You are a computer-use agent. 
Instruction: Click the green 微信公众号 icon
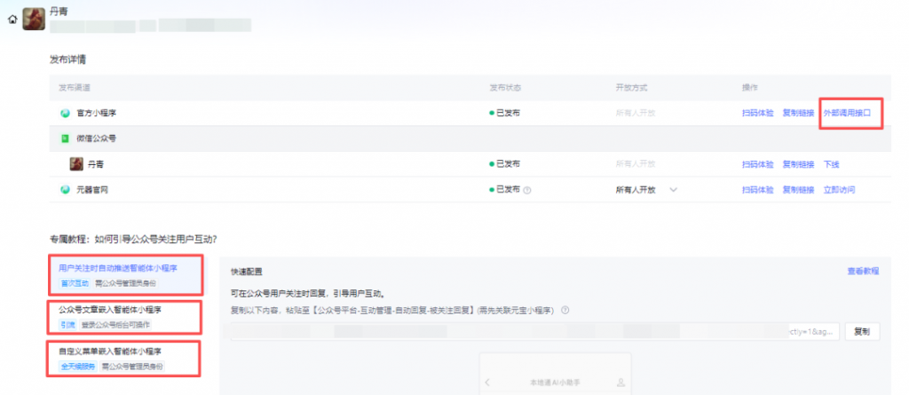pos(65,139)
